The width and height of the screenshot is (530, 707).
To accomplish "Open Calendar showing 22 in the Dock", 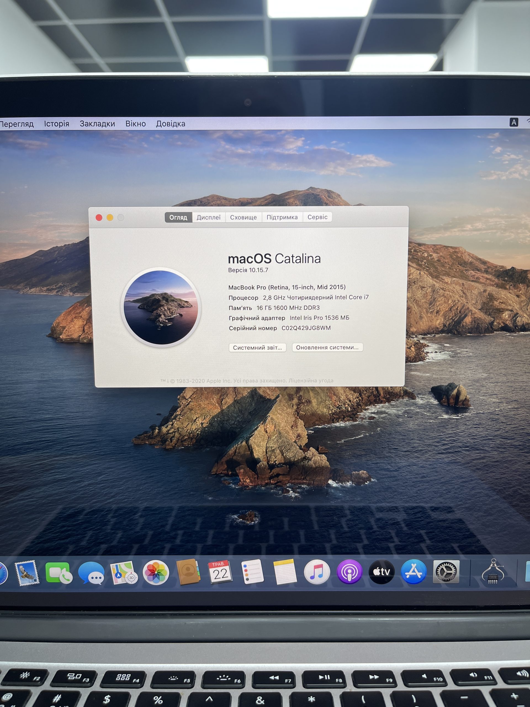I will coord(220,572).
